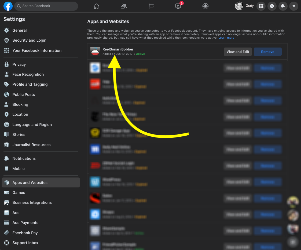The image size is (301, 250).
Task: Open the Messenger icon
Action: [x=272, y=6]
